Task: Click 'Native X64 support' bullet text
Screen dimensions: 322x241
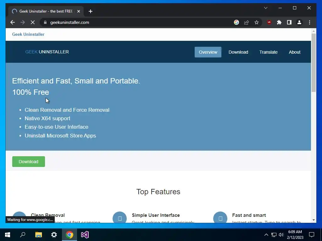Action: click(47, 118)
